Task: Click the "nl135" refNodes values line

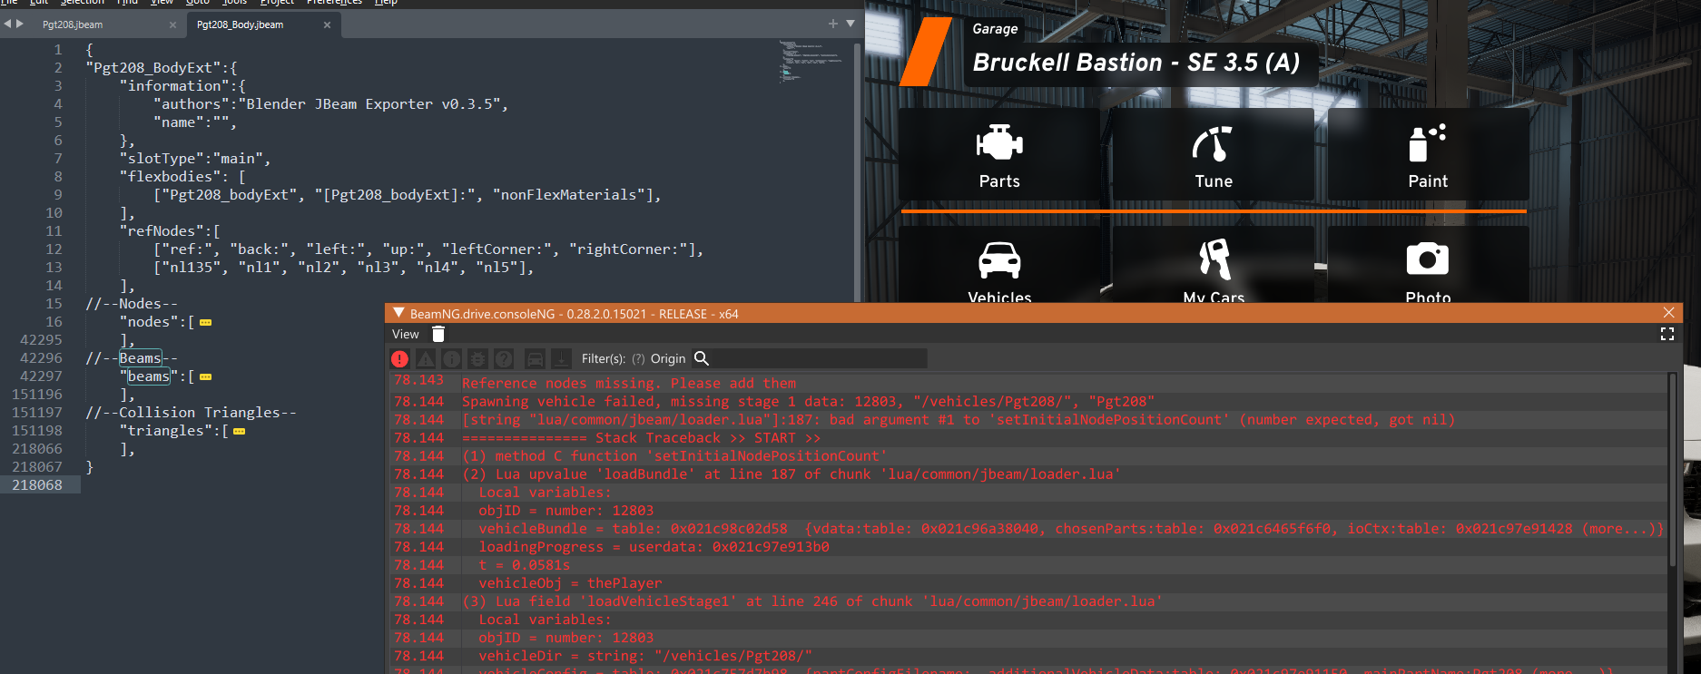Action: (344, 268)
